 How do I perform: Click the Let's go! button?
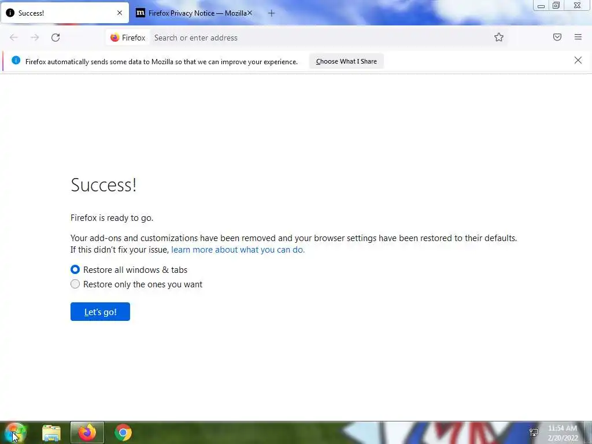point(100,312)
